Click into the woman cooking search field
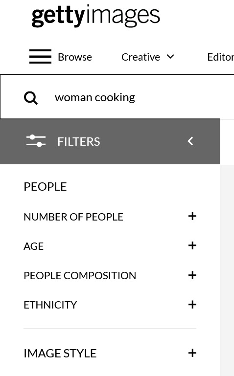The width and height of the screenshot is (234, 376). (x=117, y=97)
